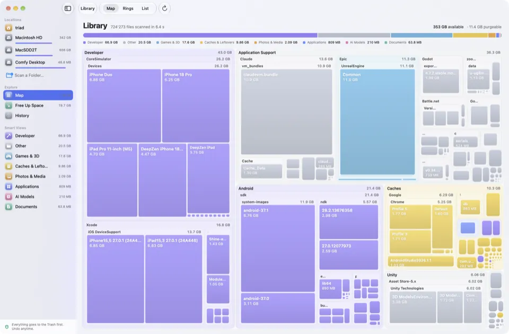Click the Map grid icon in the sidebar
The width and height of the screenshot is (509, 334).
pos(9,95)
